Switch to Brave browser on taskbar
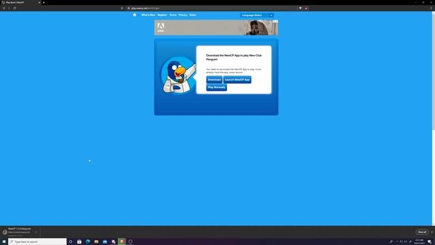This screenshot has width=435, height=245. click(x=122, y=242)
